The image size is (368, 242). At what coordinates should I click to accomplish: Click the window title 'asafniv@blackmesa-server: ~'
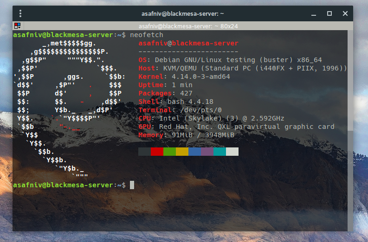tap(182, 14)
